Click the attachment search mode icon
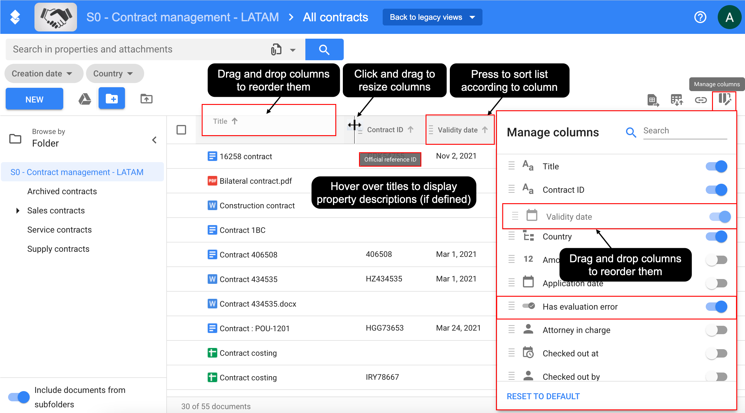Viewport: 745px width, 413px height. coord(276,49)
